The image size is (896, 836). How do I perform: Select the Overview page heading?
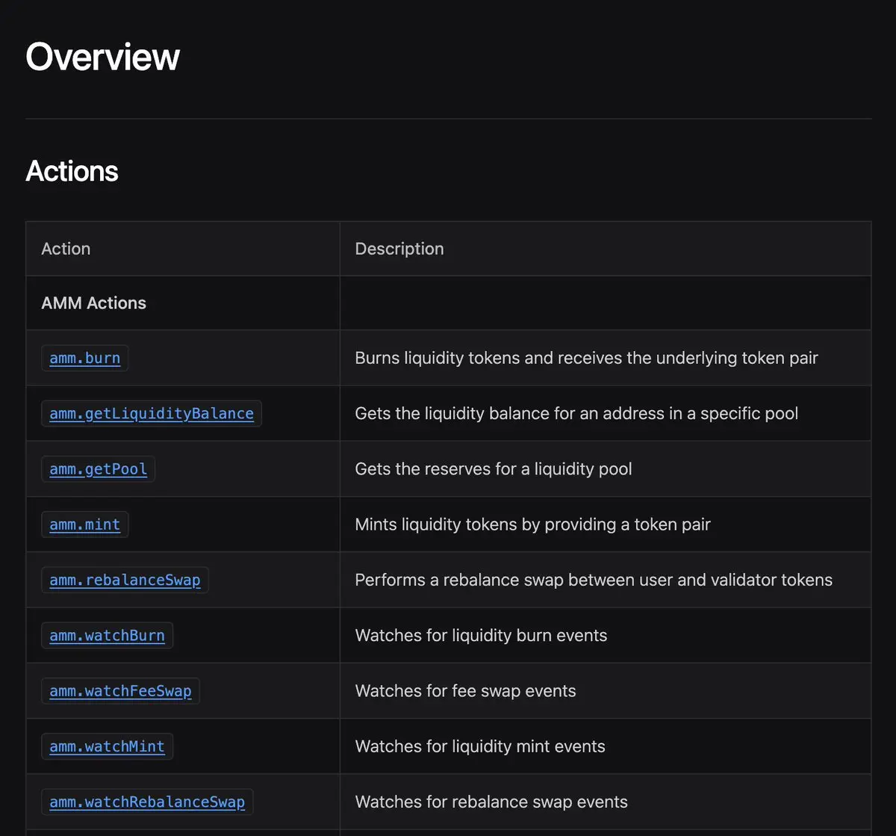point(103,57)
